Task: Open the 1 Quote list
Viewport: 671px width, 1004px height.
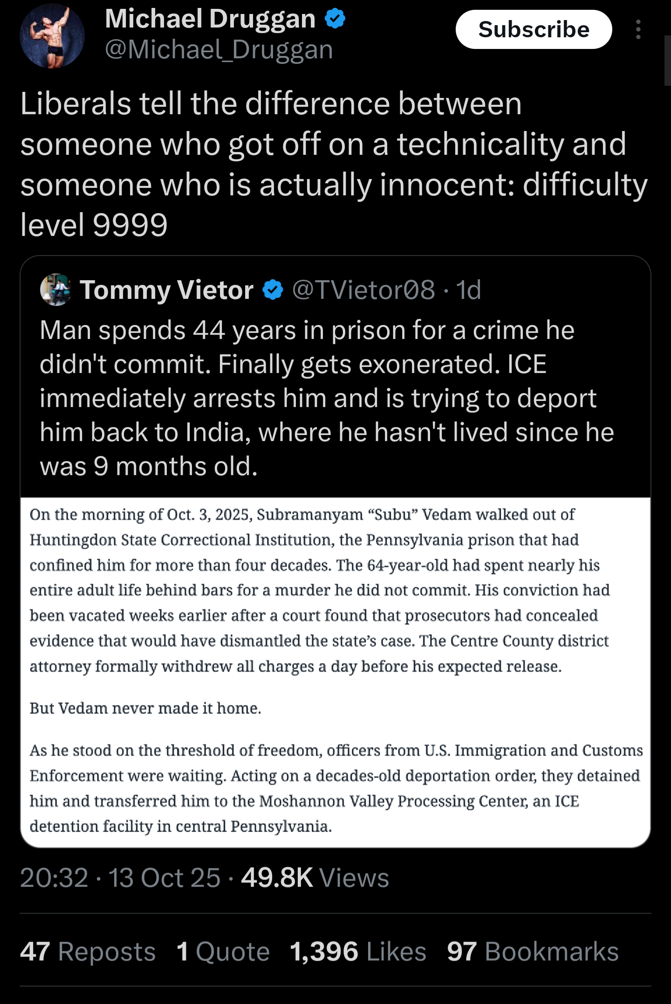Action: coord(223,951)
